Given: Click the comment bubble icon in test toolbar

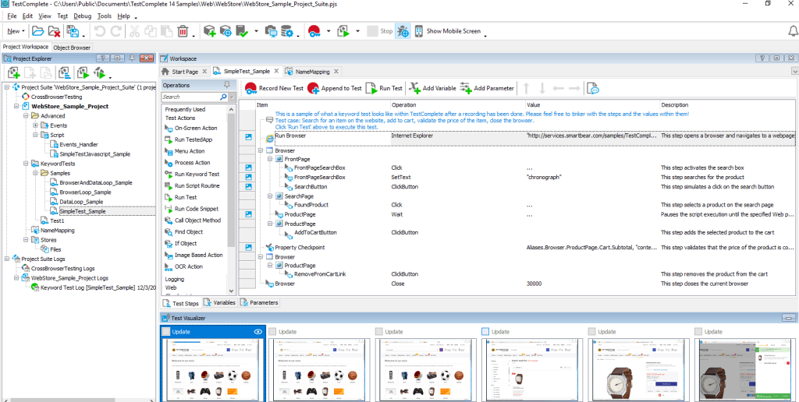Looking at the screenshot, I should (x=593, y=89).
